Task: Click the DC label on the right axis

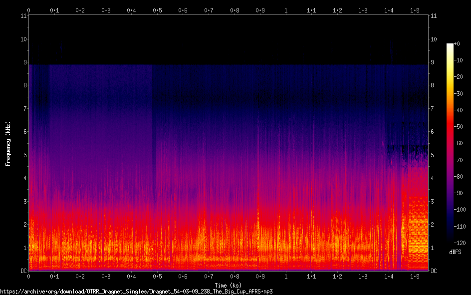Action: [434, 271]
